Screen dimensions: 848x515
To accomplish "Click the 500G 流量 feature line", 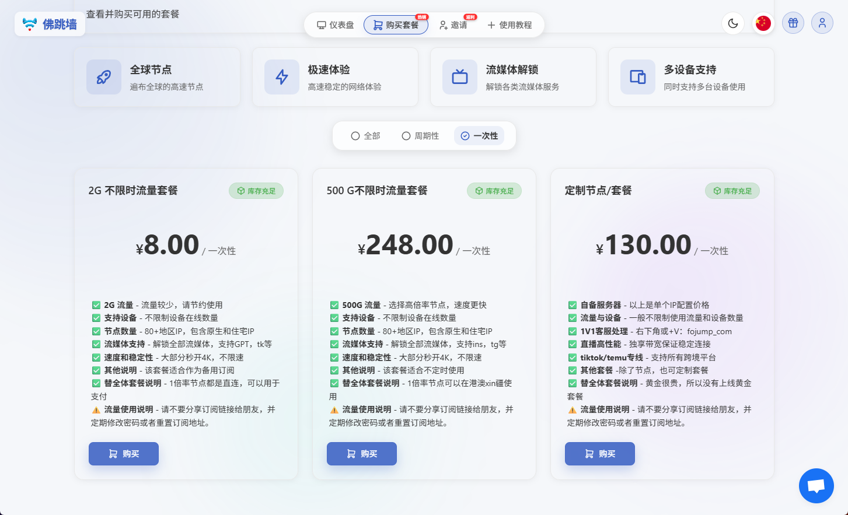I will (x=409, y=305).
